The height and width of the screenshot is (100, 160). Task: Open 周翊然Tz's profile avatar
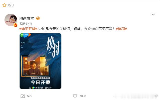[11, 20]
